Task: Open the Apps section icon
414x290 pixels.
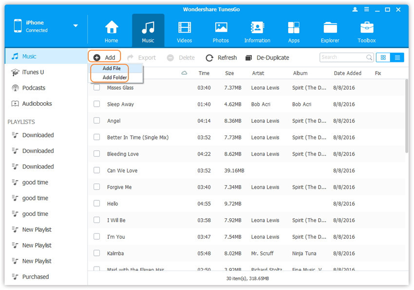Action: coord(294,28)
